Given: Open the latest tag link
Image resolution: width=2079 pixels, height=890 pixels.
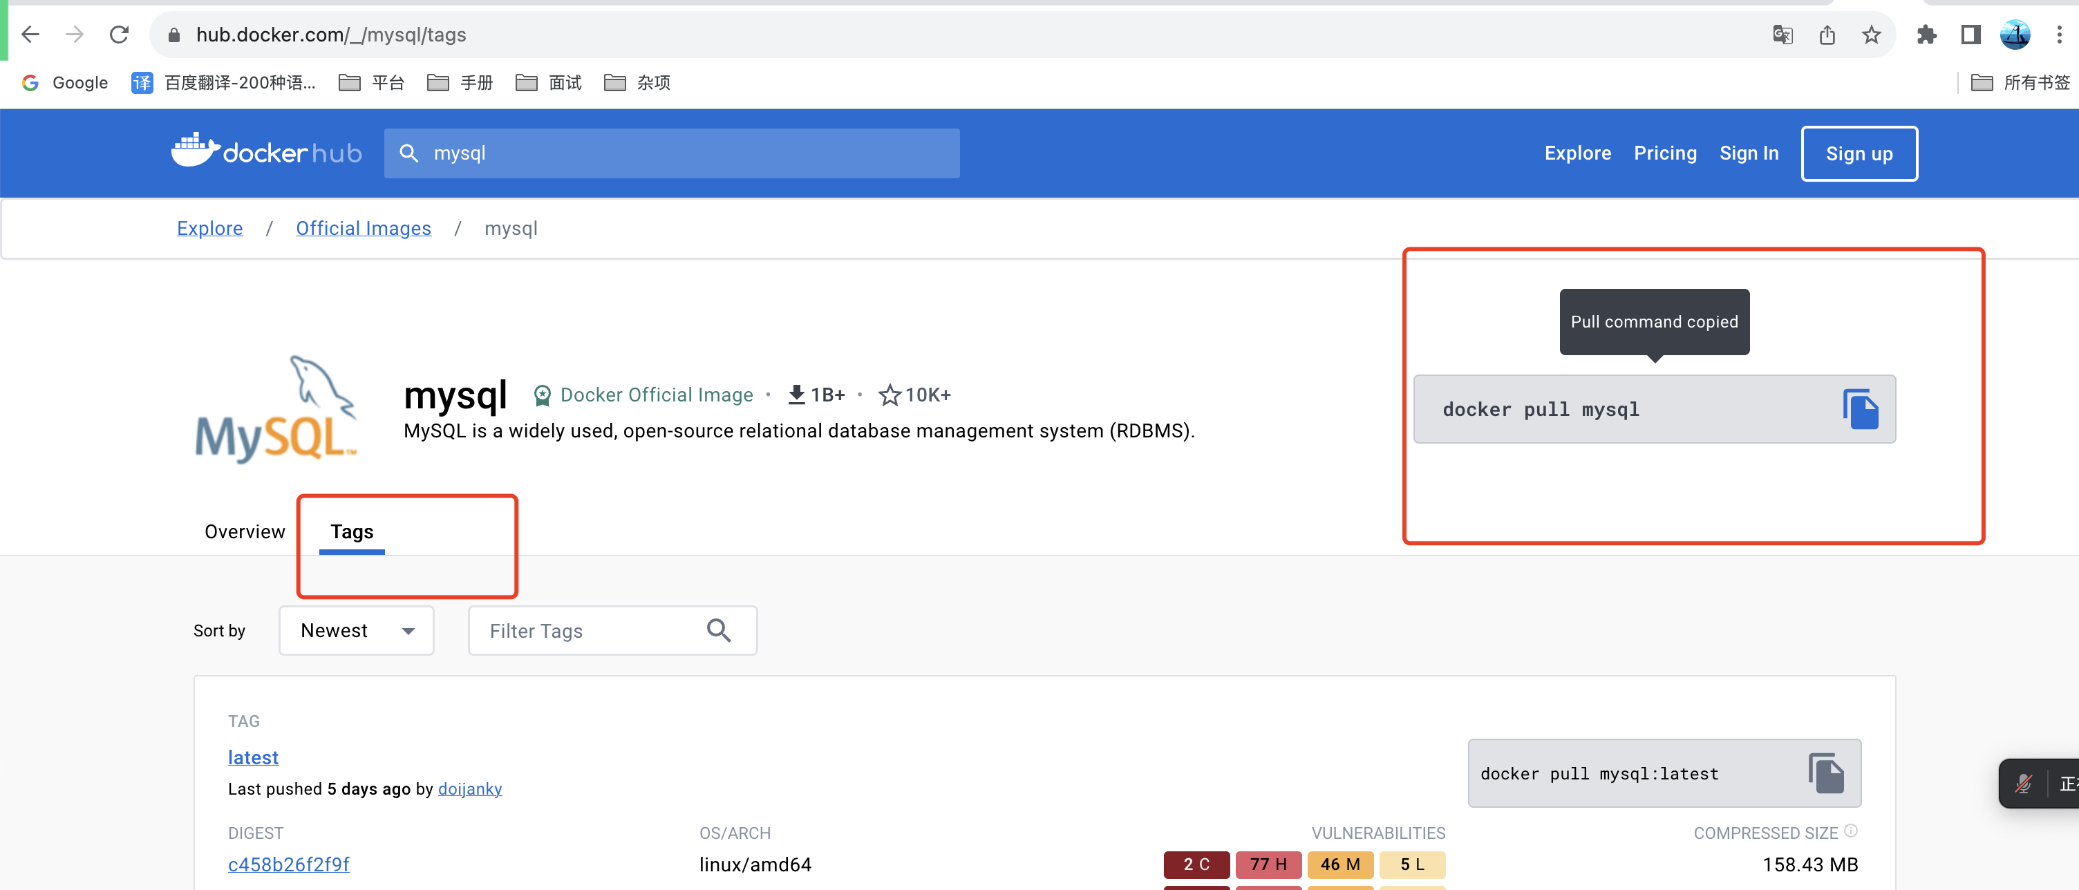Looking at the screenshot, I should click(x=252, y=757).
